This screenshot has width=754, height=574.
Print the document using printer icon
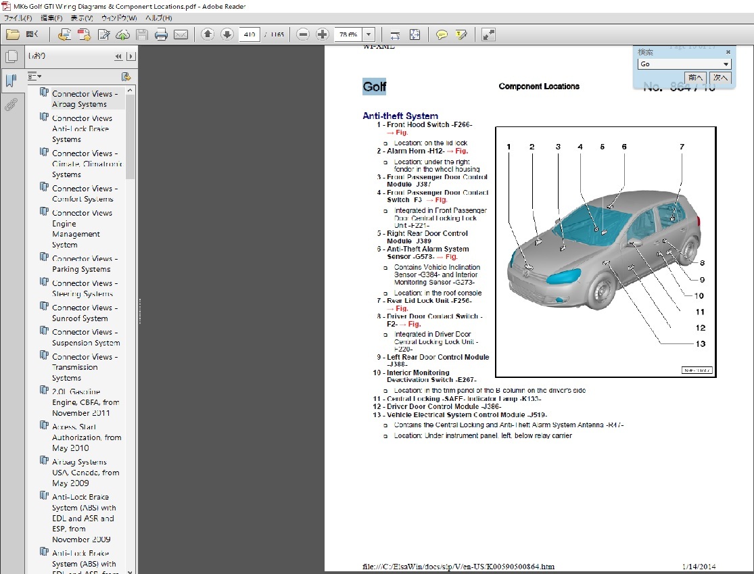point(161,34)
